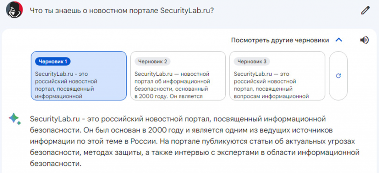Collapse the drafts with the chevron arrow
This screenshot has width=379, height=173.
coord(339,40)
